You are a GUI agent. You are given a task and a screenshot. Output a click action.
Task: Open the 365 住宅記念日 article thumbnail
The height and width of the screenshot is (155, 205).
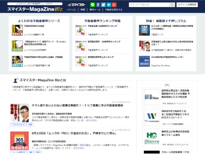click(19, 141)
